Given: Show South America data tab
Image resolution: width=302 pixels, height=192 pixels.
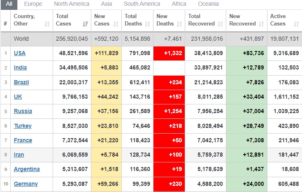Looking at the screenshot, I should click(142, 4).
